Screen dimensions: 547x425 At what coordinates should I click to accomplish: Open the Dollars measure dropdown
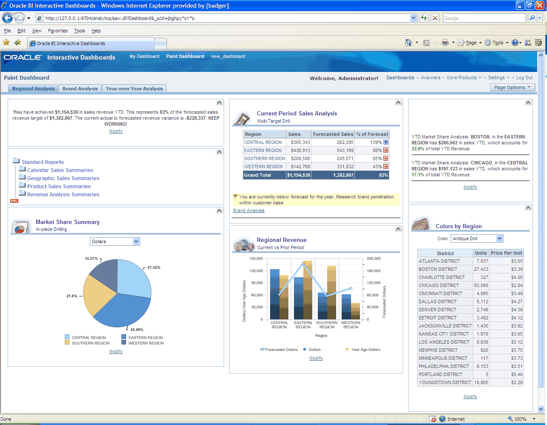tap(115, 241)
